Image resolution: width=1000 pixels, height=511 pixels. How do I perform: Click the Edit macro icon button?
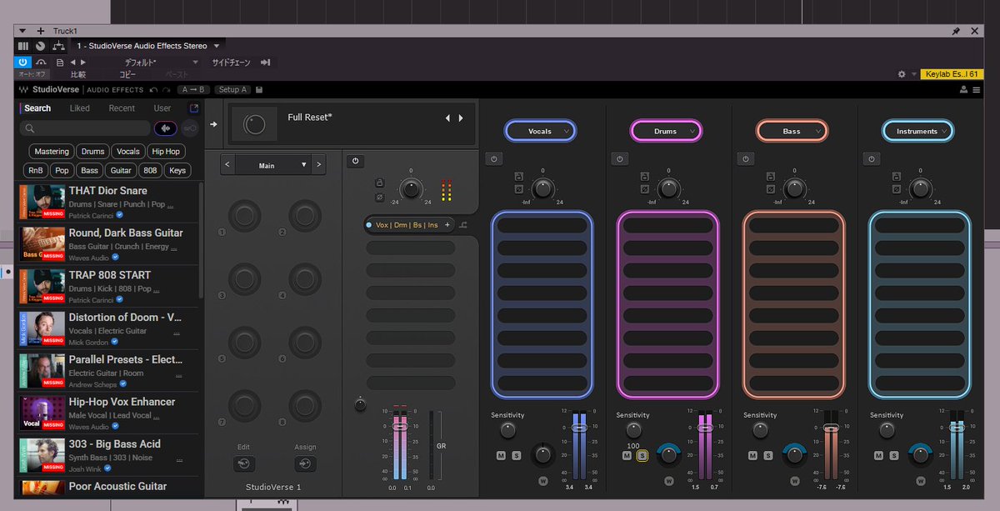point(244,464)
